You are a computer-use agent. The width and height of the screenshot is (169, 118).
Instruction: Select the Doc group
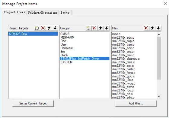(84, 41)
